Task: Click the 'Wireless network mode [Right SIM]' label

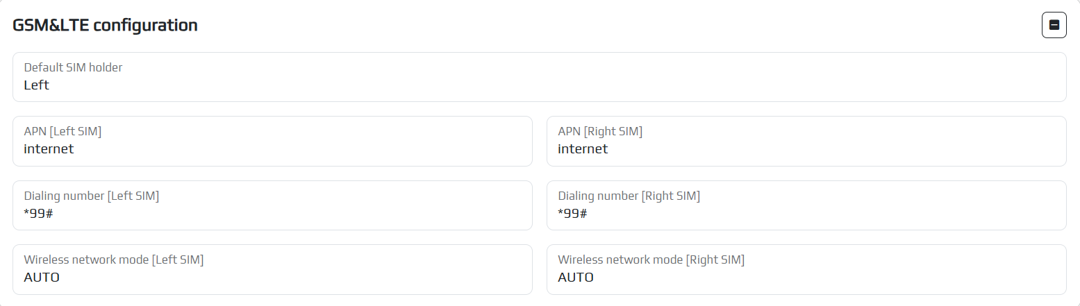Action: coord(651,260)
